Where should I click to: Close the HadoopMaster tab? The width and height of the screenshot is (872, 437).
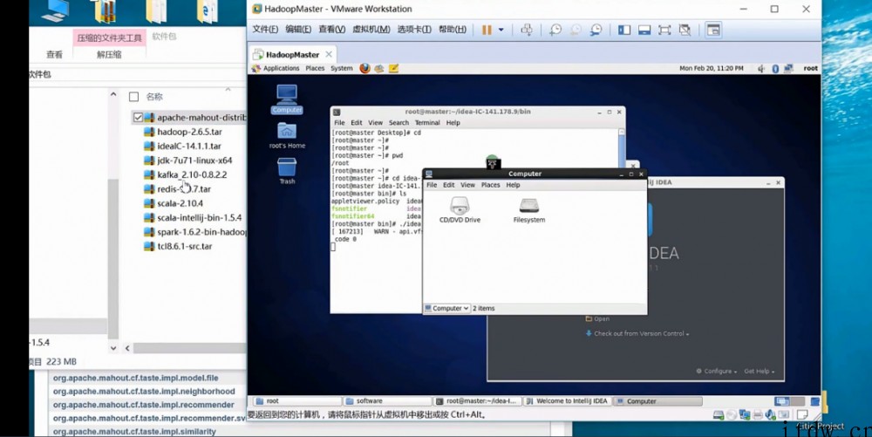pyautogui.click(x=329, y=54)
